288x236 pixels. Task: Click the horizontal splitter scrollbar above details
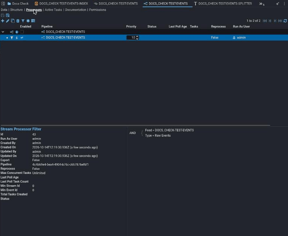tap(135, 125)
